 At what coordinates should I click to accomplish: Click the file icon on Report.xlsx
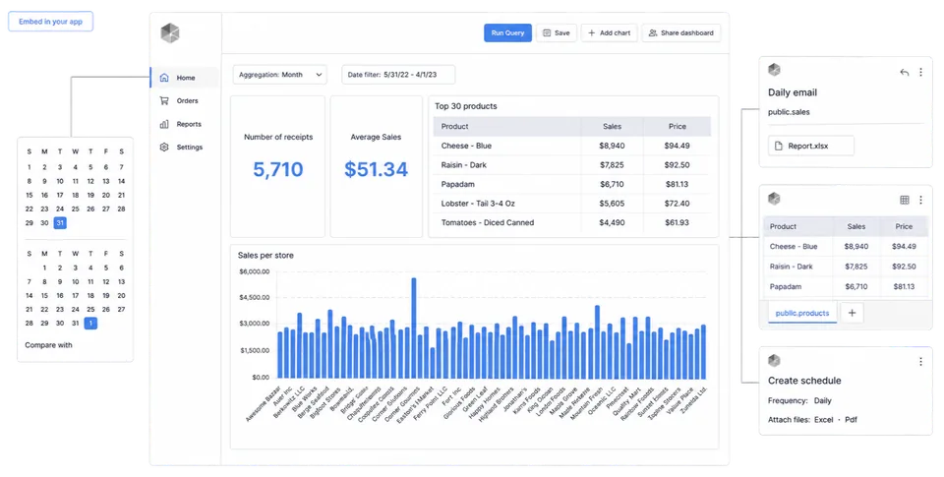(779, 146)
